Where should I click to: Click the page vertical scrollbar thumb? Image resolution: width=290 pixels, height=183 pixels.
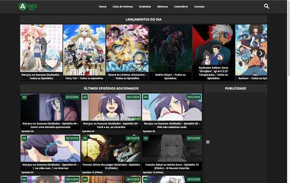[x=289, y=39]
